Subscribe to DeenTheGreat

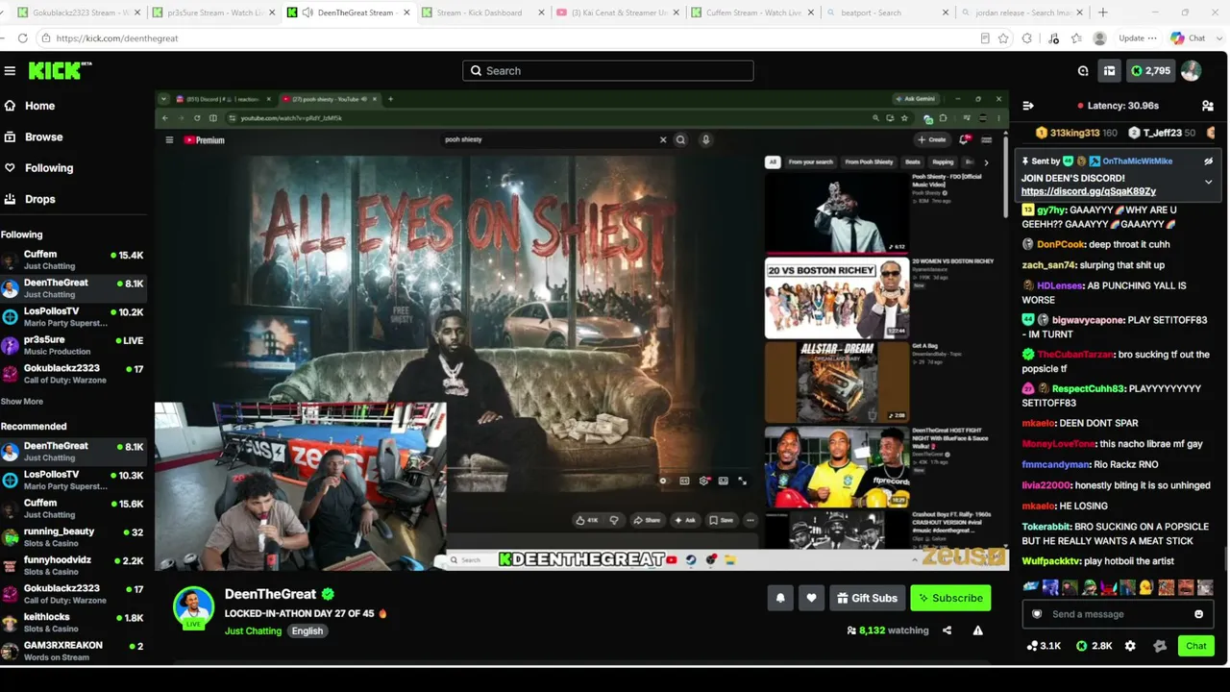click(x=950, y=598)
